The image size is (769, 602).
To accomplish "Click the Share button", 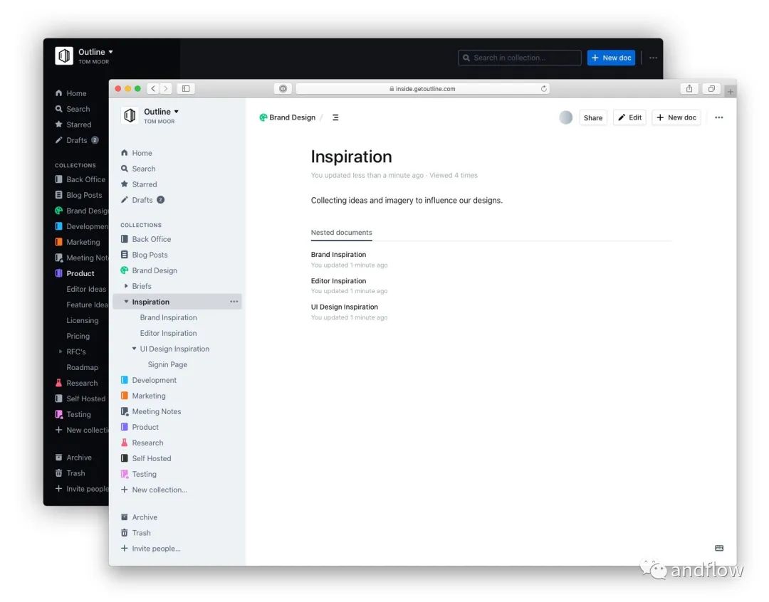I will pos(593,117).
